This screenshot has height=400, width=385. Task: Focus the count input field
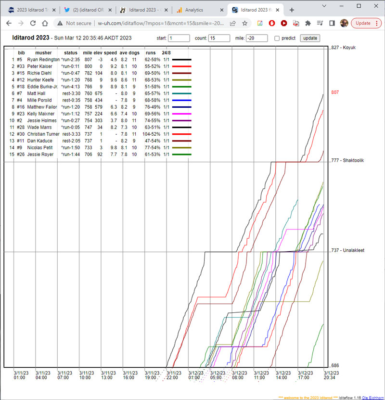click(219, 38)
